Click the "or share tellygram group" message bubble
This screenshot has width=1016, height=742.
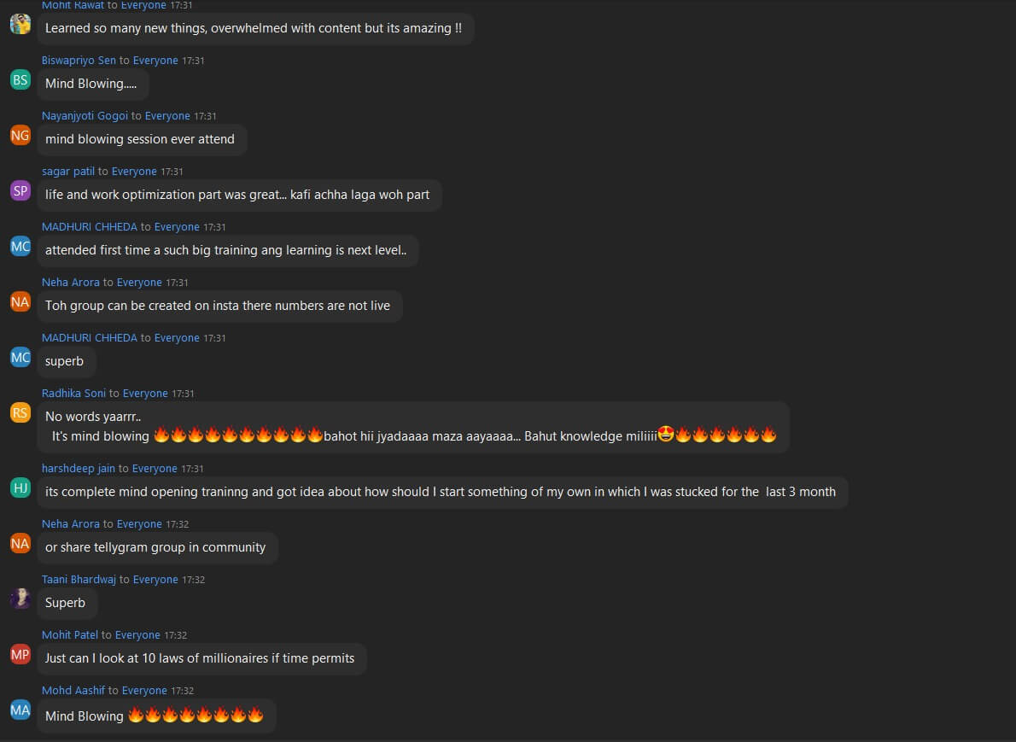click(x=155, y=547)
